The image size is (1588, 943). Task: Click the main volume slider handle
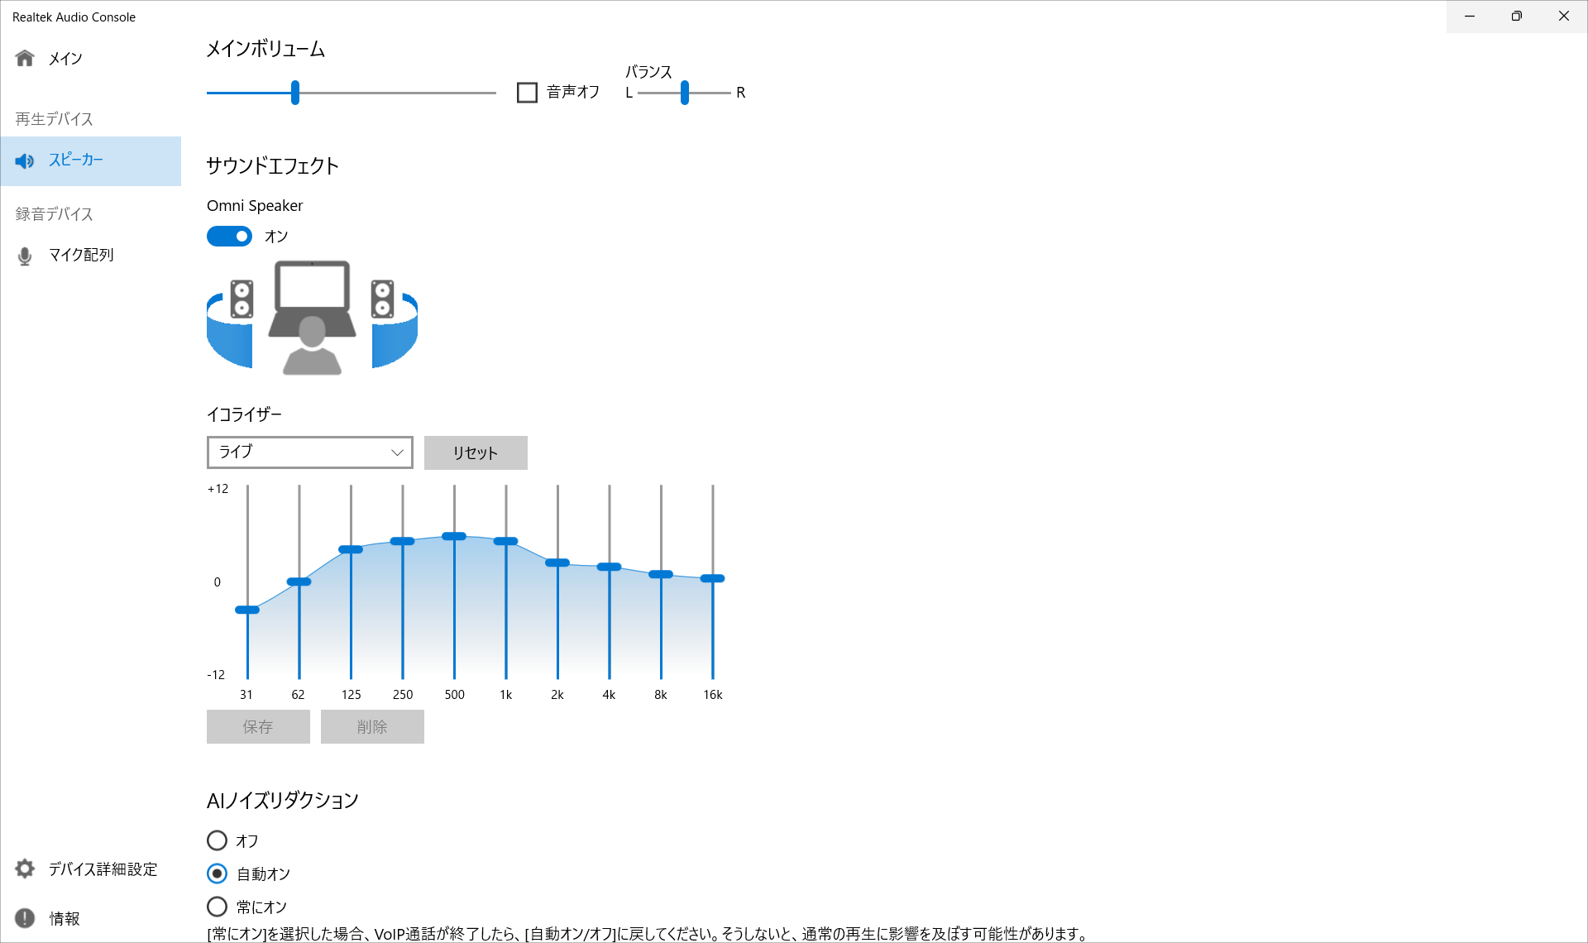click(295, 92)
